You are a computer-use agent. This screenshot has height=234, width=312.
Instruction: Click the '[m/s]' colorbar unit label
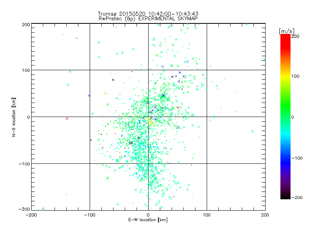286,31
